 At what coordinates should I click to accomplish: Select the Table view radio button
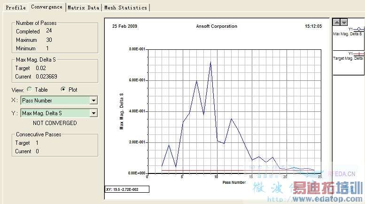click(30, 89)
